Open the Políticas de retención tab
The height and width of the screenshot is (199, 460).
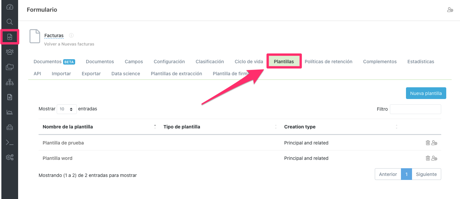click(328, 62)
